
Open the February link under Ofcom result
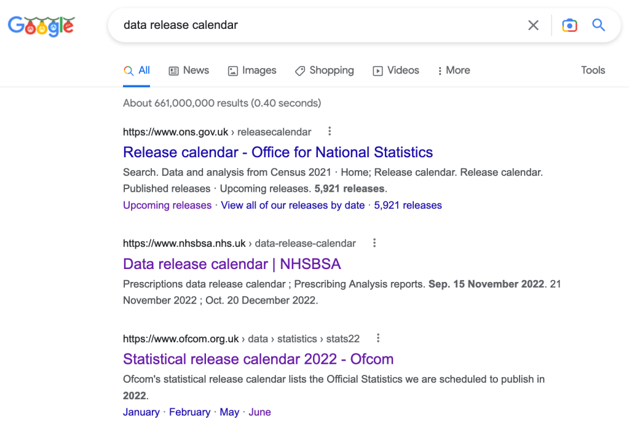click(190, 412)
